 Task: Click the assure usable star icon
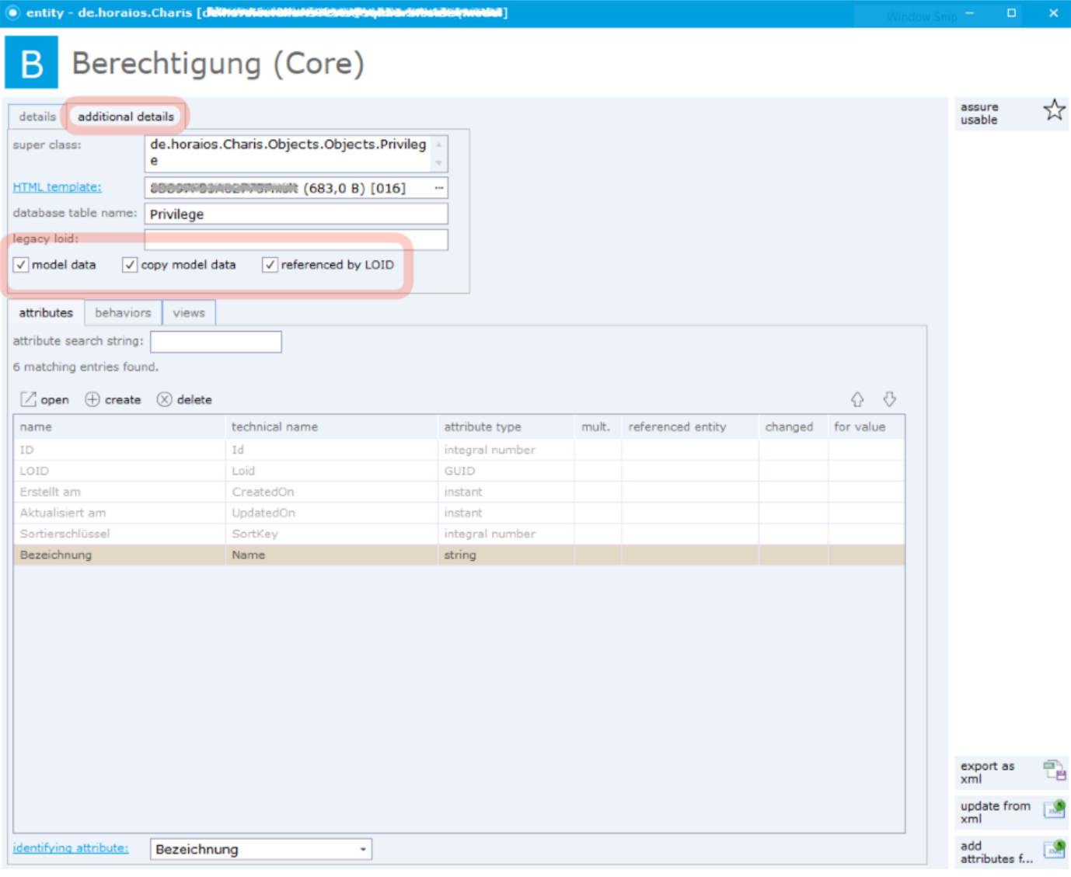1054,110
